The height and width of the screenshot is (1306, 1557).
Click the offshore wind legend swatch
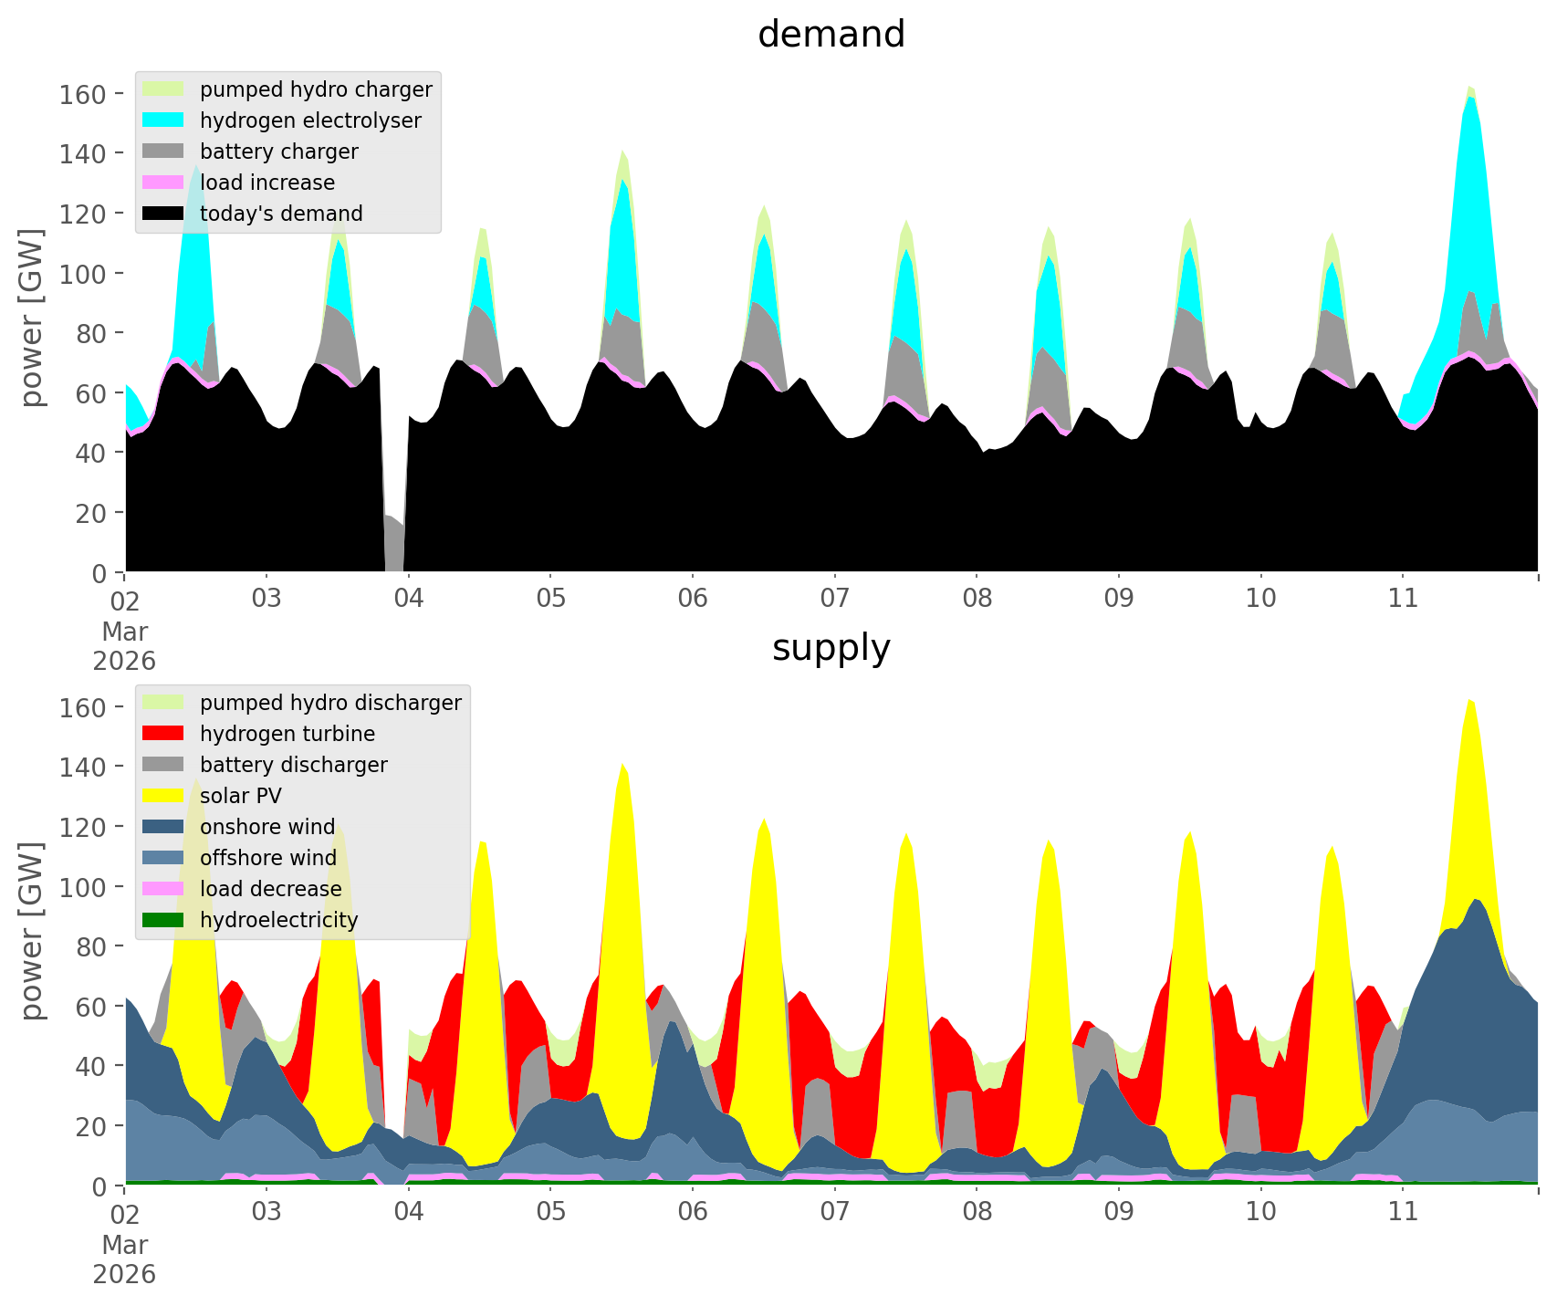coord(163,858)
